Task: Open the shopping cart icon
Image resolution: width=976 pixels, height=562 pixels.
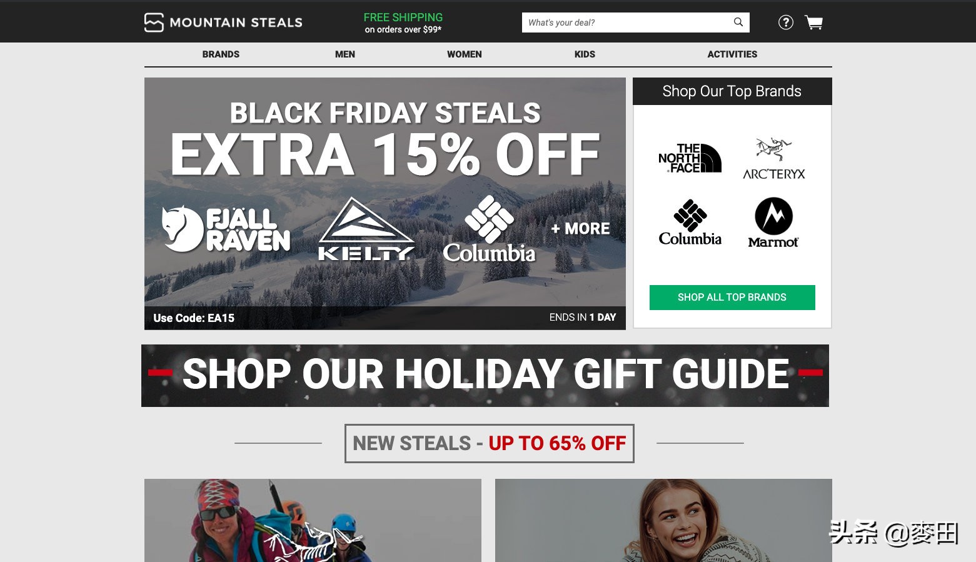Action: (x=813, y=23)
